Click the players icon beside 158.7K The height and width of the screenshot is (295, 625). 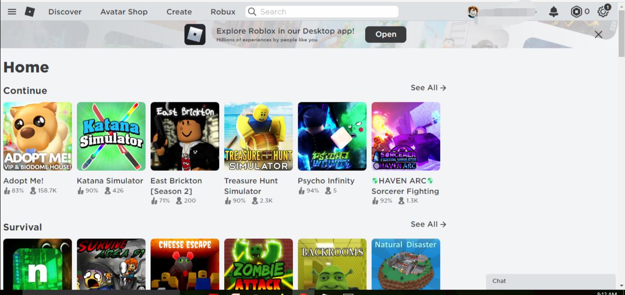[33, 191]
